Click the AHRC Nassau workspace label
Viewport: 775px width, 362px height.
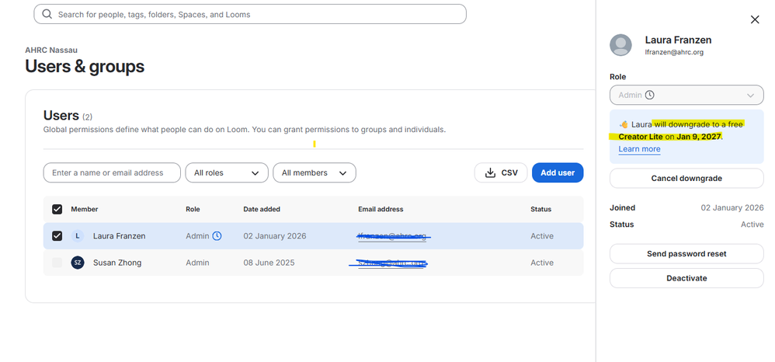[51, 50]
